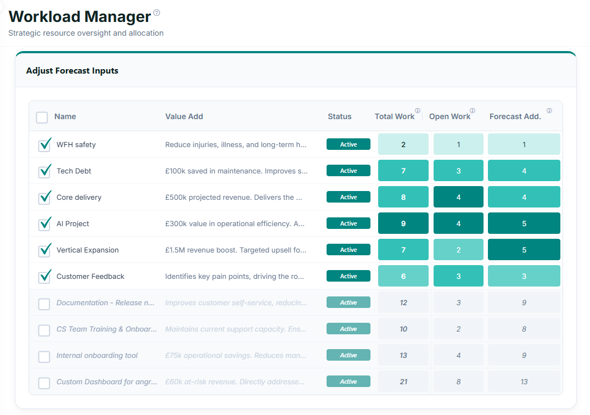Screen dimensions: 590x415
Task: Enable the Internal onboarding tool checkbox
Action: (44, 357)
